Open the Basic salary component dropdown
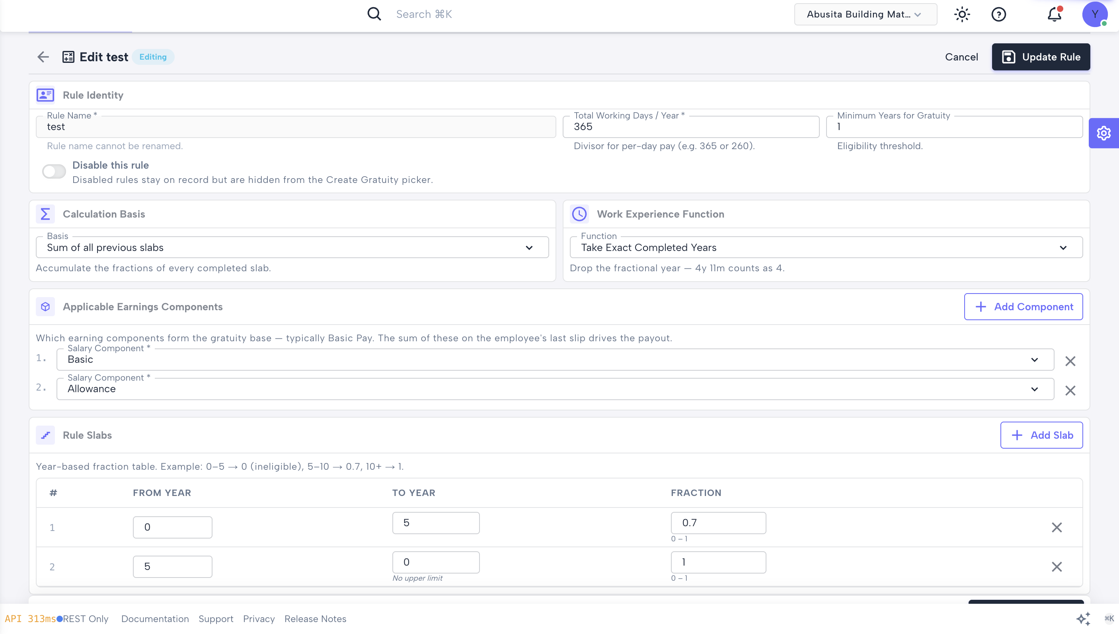Viewport: 1119px width, 634px height. click(555, 359)
